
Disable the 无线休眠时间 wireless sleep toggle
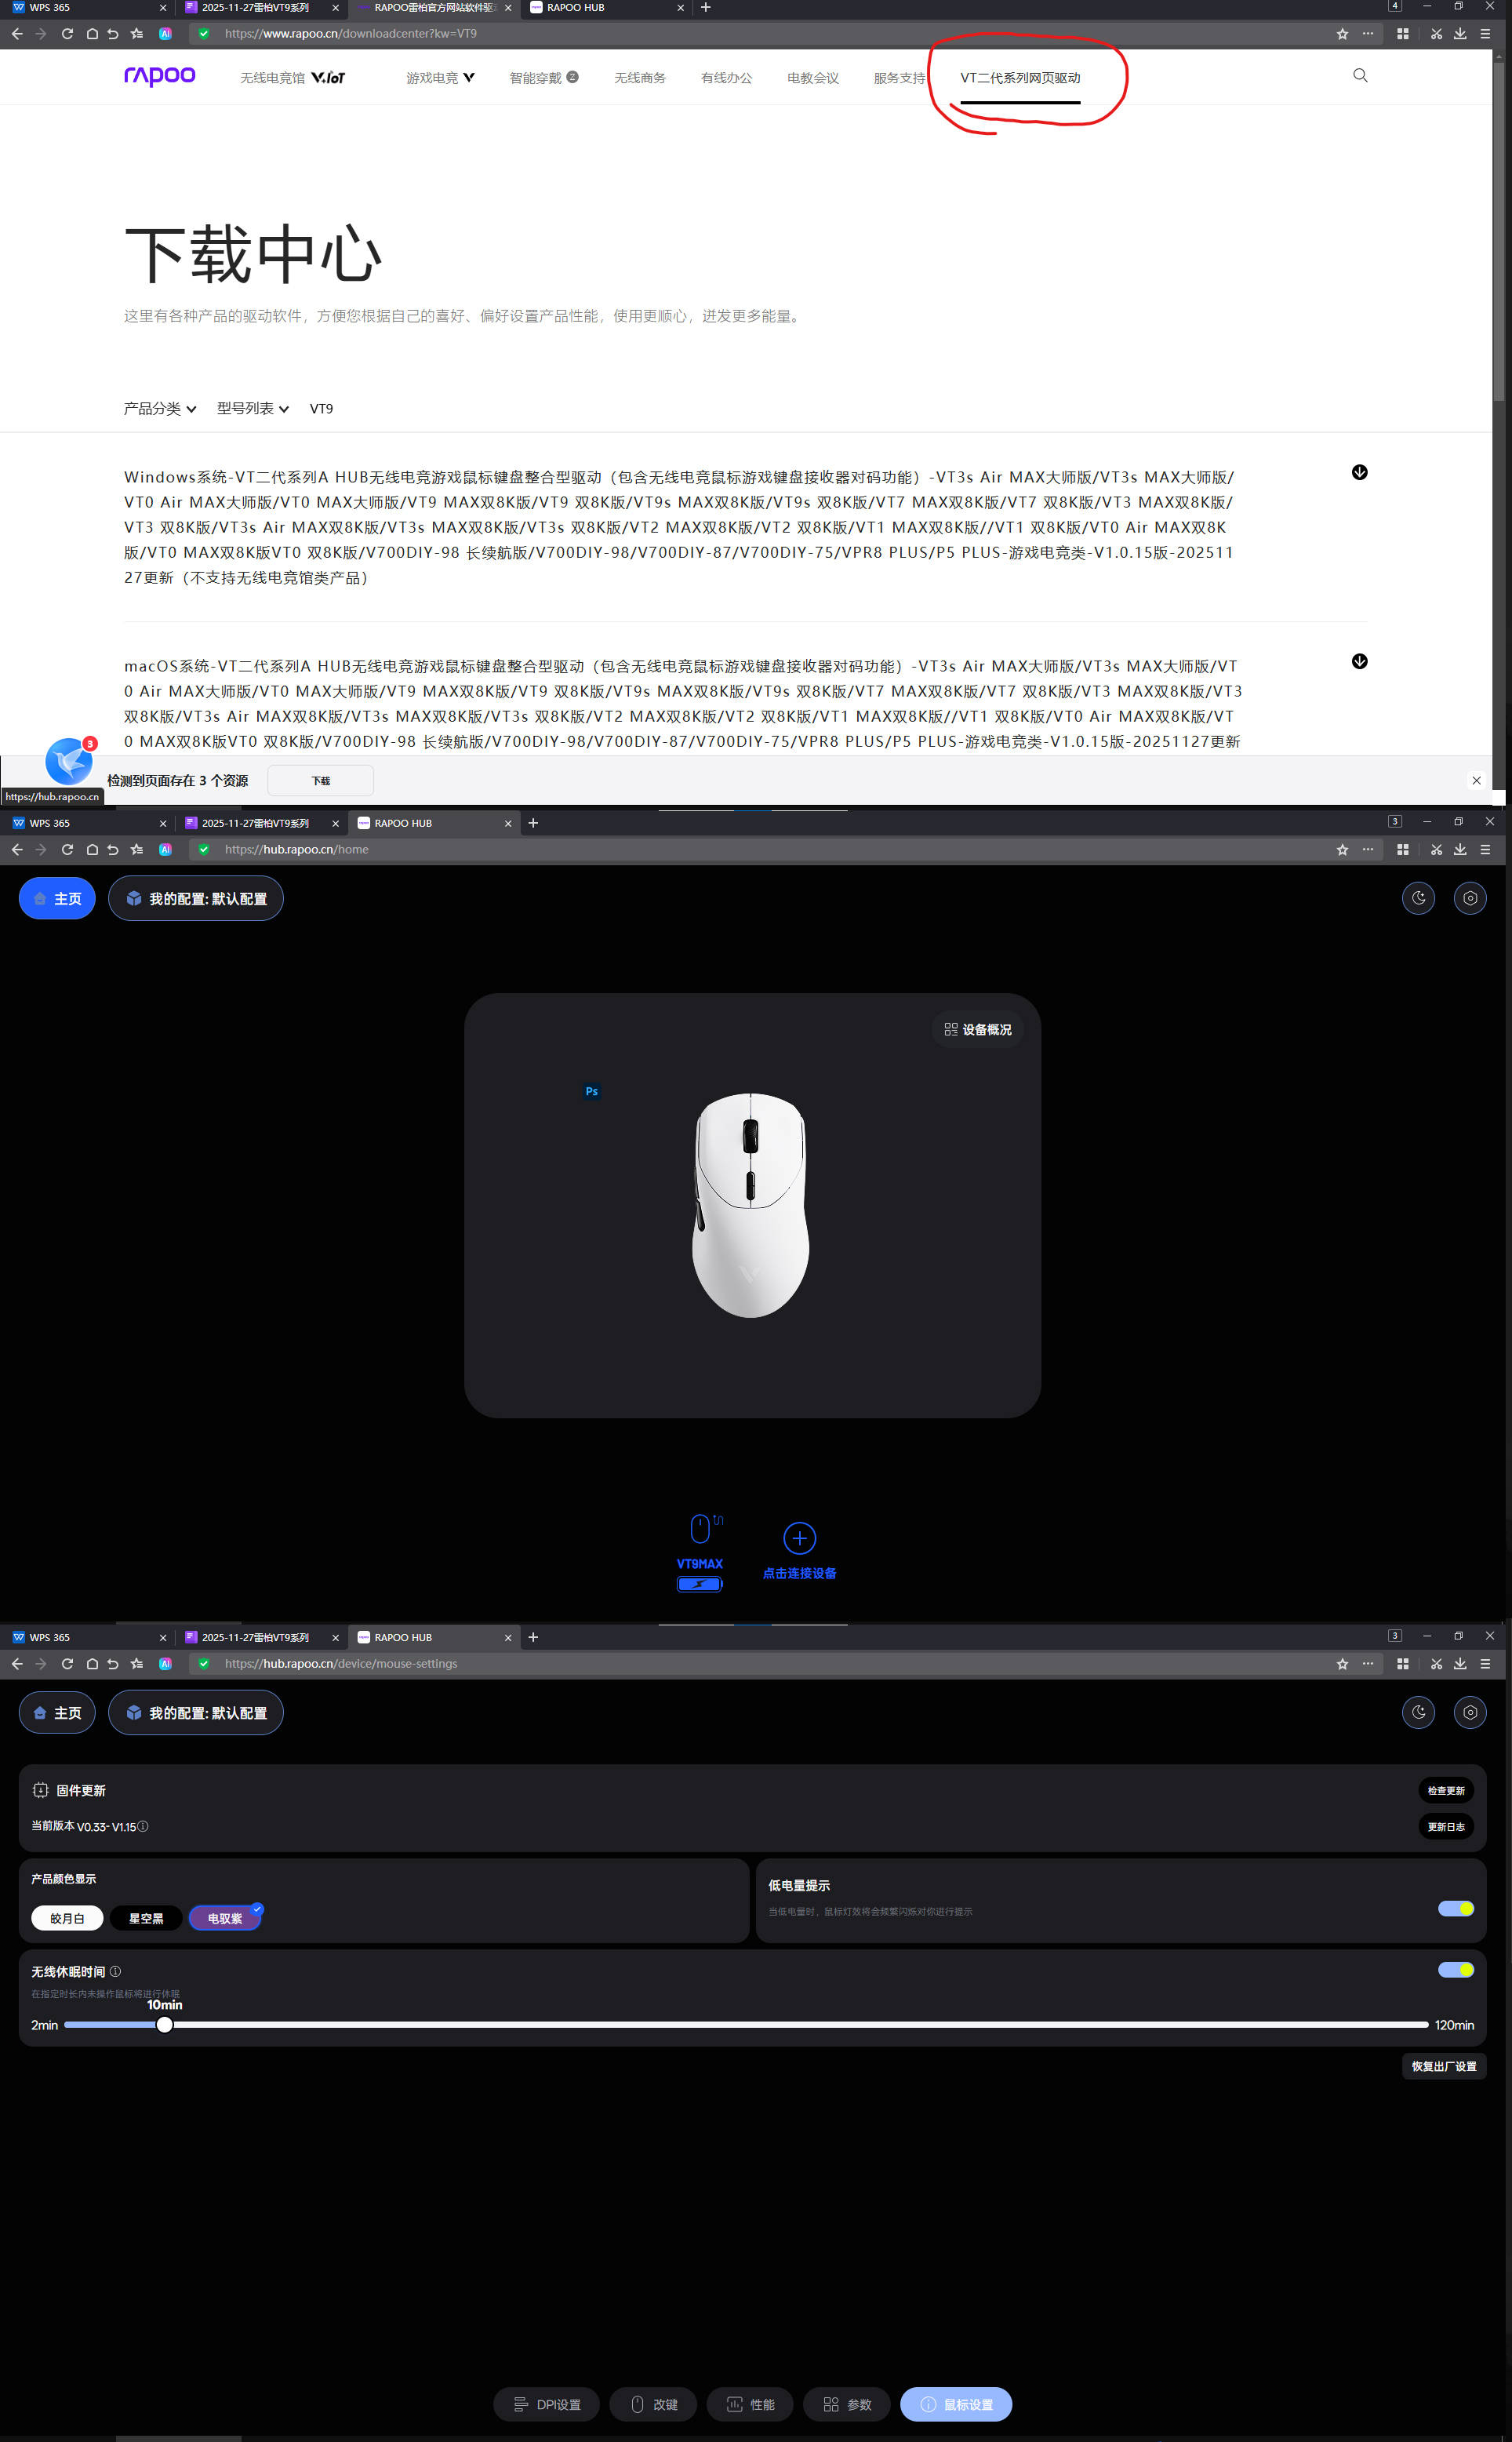[x=1456, y=1969]
